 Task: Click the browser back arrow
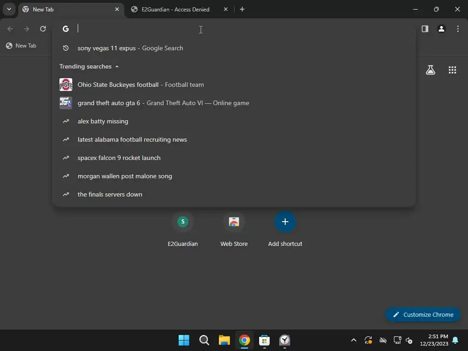click(x=10, y=29)
